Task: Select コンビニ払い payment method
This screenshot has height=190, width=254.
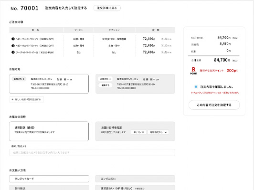Action: 135,179
